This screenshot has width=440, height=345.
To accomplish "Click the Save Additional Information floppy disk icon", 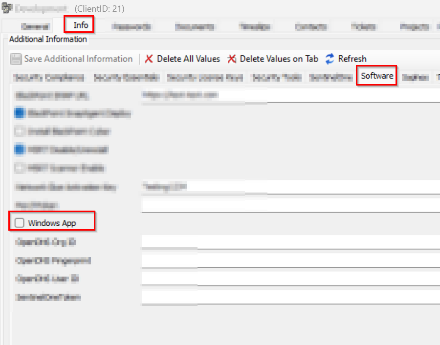I will tap(16, 59).
